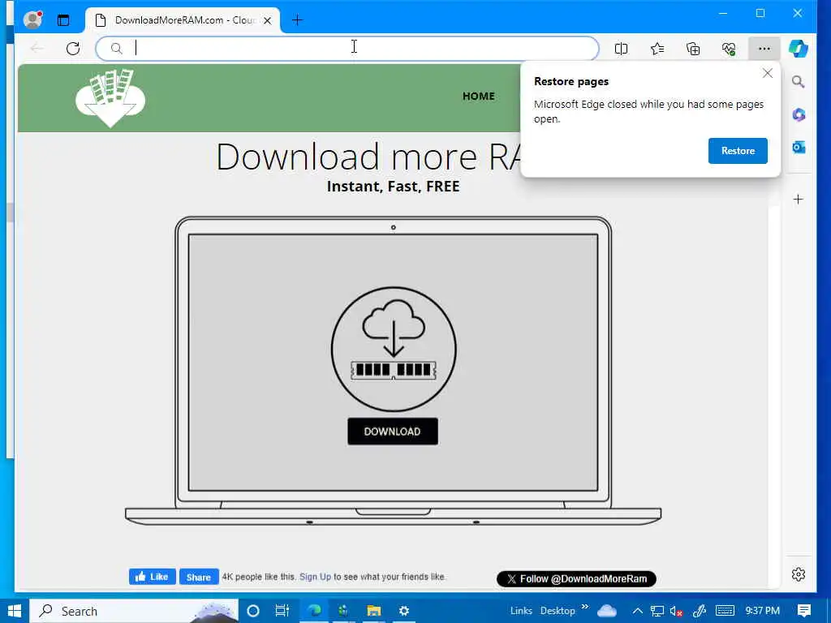Follow the Sign Up link
The width and height of the screenshot is (831, 623).
coord(315,577)
